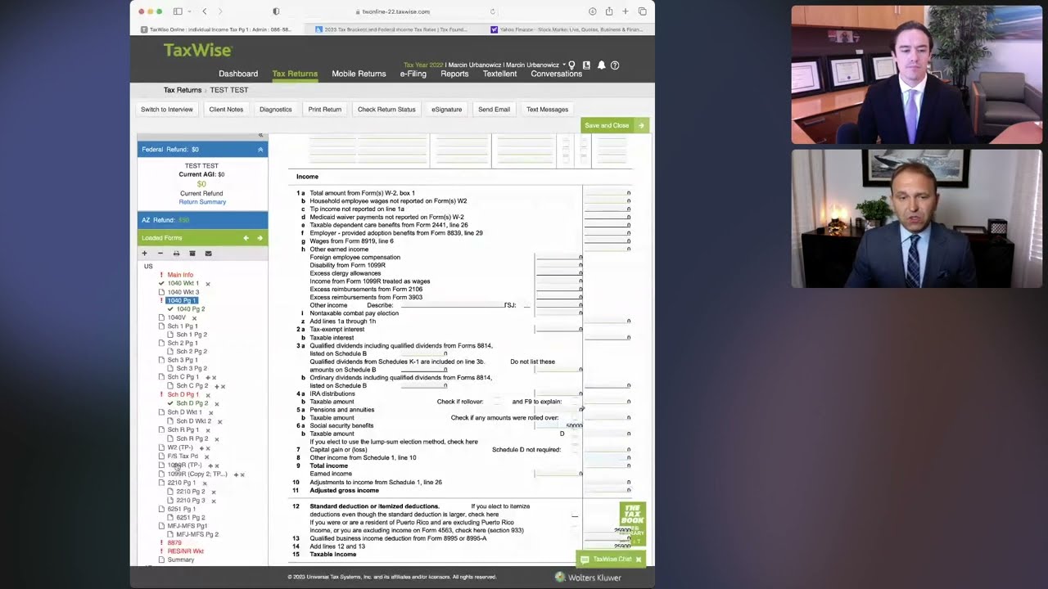Open the lightbulb tips icon in header
Image resolution: width=1048 pixels, height=589 pixels.
(571, 65)
